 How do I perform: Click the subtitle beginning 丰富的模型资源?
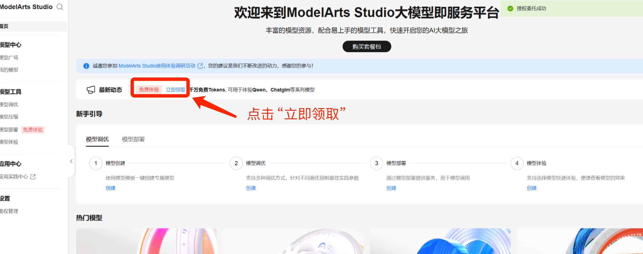[367, 30]
